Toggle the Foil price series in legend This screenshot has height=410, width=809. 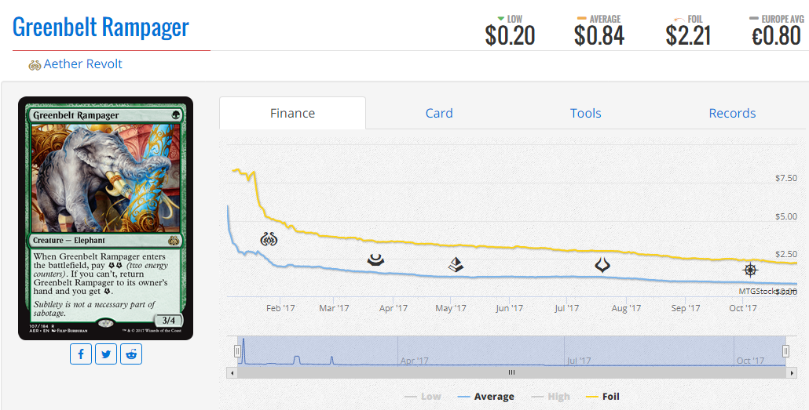click(602, 397)
